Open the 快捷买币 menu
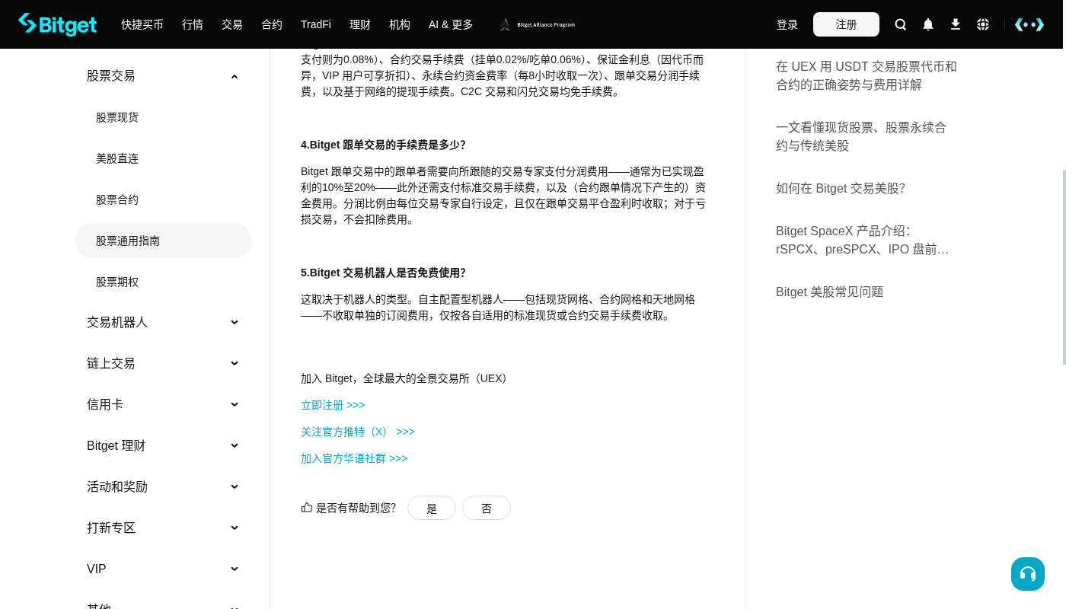The image size is (1066, 609). [x=142, y=24]
